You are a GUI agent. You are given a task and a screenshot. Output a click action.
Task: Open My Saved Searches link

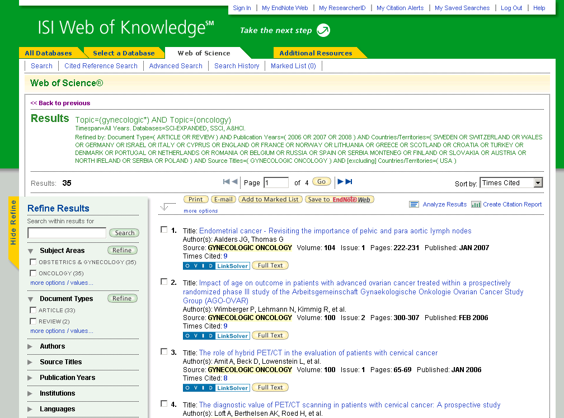click(x=462, y=8)
